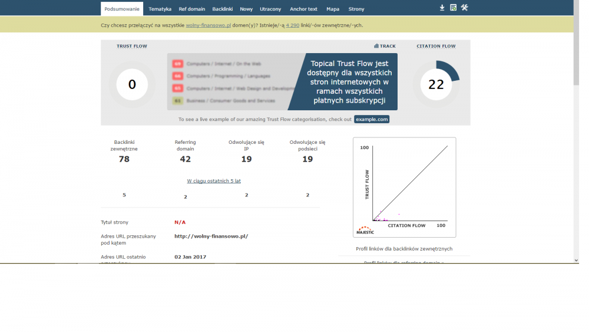Viewport: 589px width, 332px height.
Task: Click the N/A page title value
Action: (x=180, y=222)
